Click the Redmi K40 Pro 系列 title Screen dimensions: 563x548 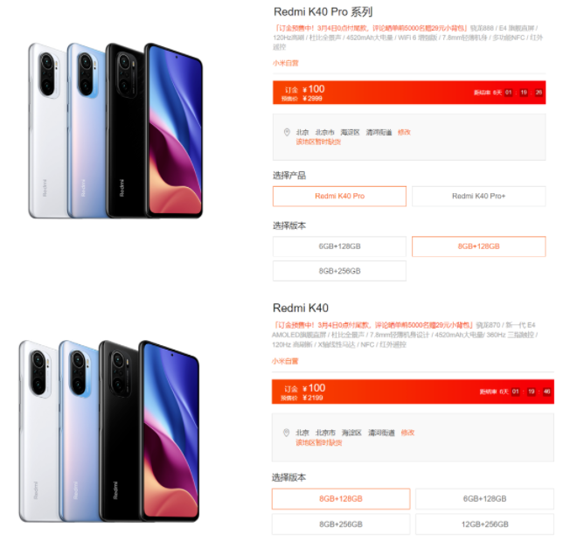pos(323,12)
